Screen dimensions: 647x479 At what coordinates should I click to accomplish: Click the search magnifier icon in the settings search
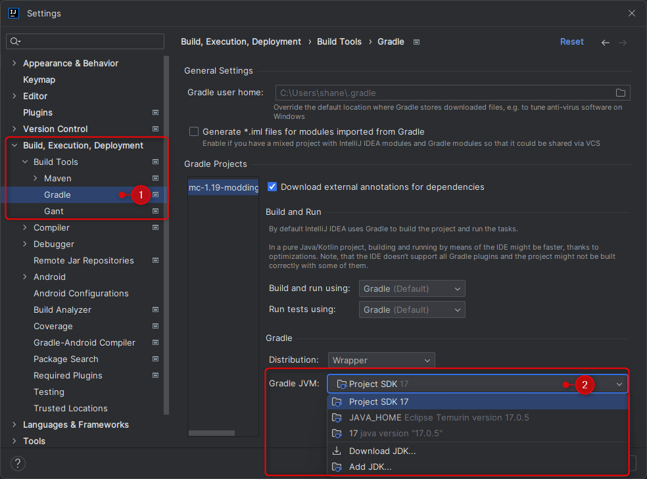point(15,41)
